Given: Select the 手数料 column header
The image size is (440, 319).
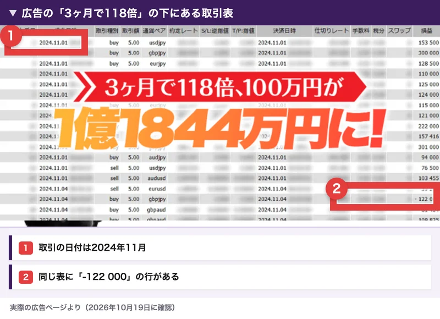Looking at the screenshot, I should [361, 31].
